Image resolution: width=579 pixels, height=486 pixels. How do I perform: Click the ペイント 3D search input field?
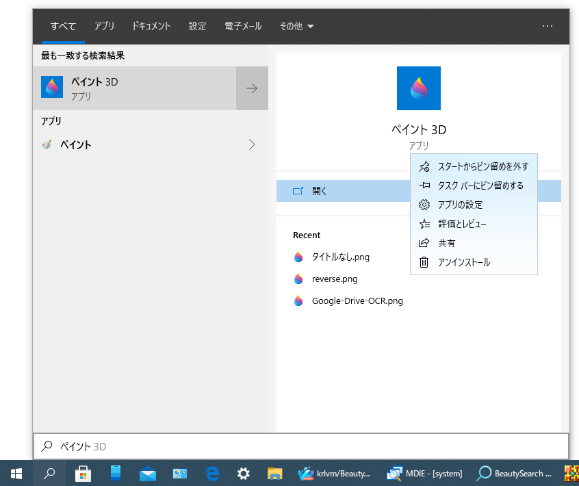tap(301, 446)
